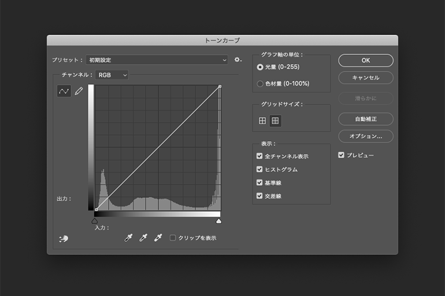The width and height of the screenshot is (445, 296).
Task: Pick the black point eyedropper
Action: (128, 238)
